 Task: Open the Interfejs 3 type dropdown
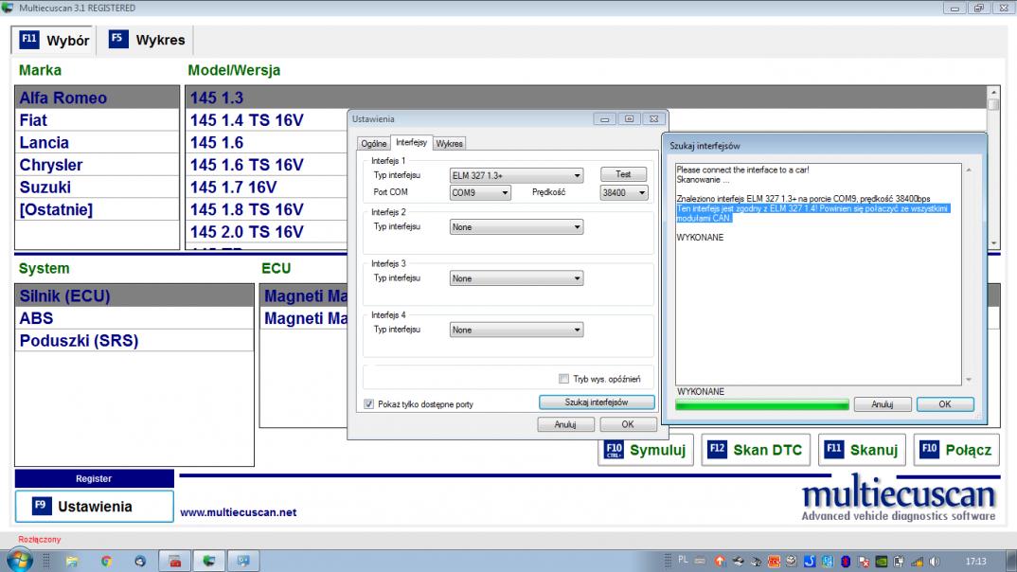point(516,278)
